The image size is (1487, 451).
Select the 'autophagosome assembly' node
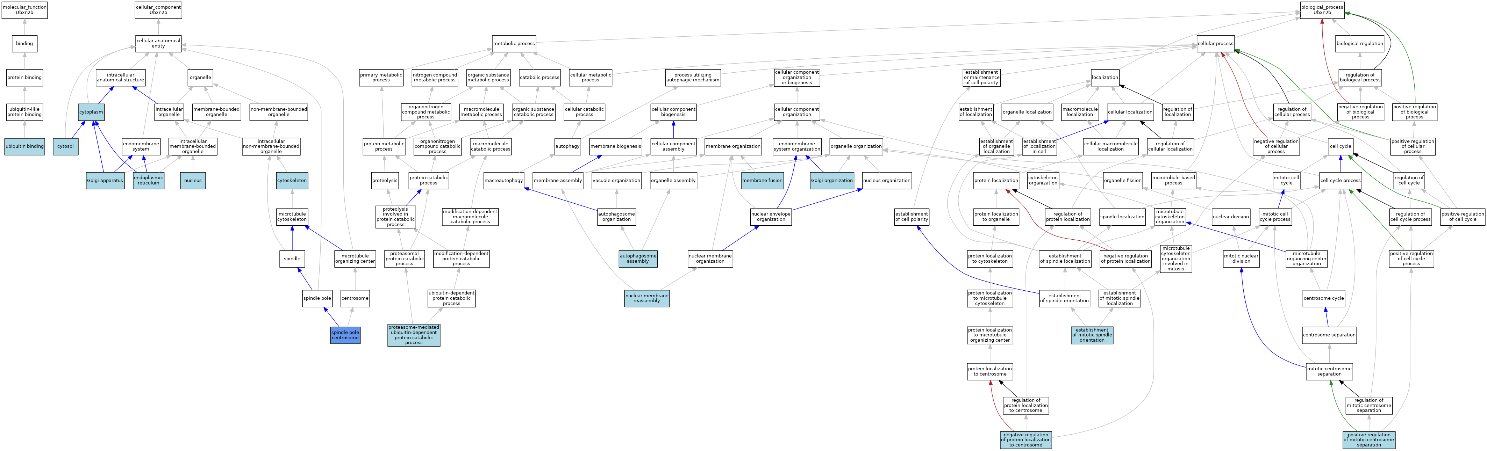click(x=638, y=259)
